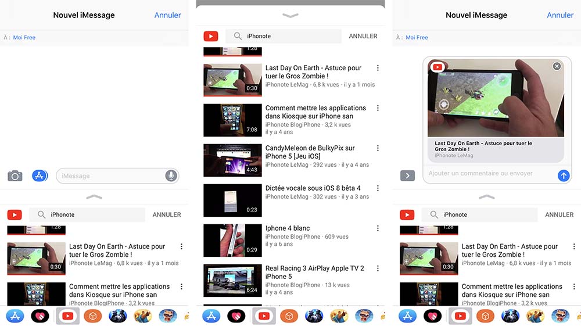This screenshot has width=581, height=326.
Task: Tap Annuler in the right Nouvel iMessage header
Action: (560, 15)
